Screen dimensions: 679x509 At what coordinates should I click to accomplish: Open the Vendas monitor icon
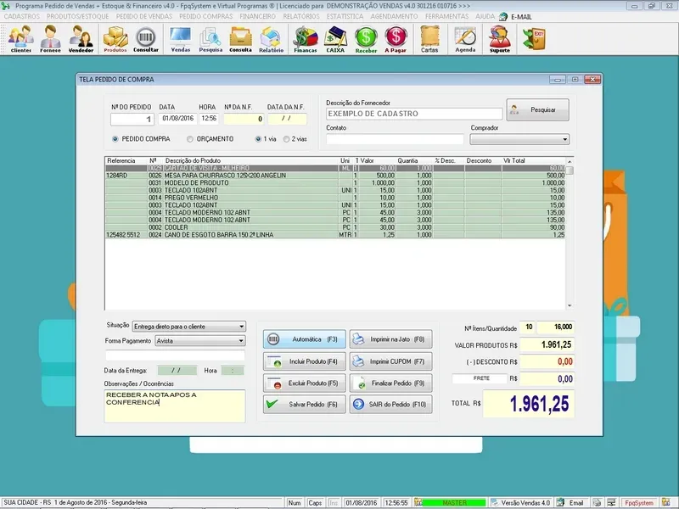pos(180,39)
